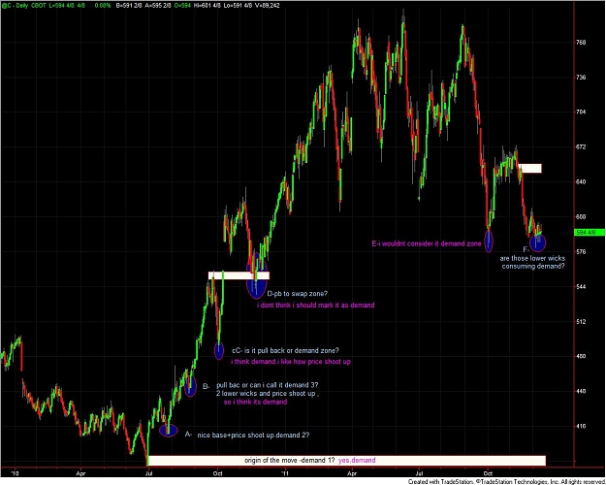Select the A=595 2/8 ask value

158,6
